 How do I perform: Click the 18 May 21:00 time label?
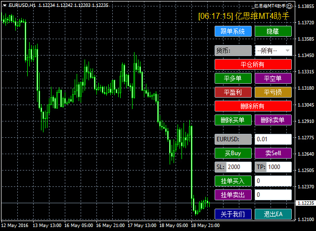click(x=205, y=226)
